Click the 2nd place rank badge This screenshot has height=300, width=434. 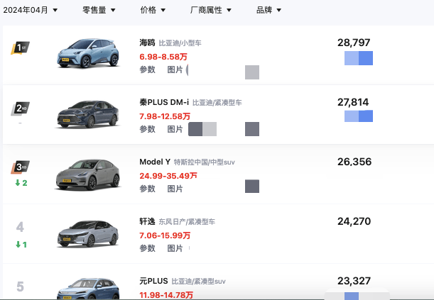click(x=20, y=109)
